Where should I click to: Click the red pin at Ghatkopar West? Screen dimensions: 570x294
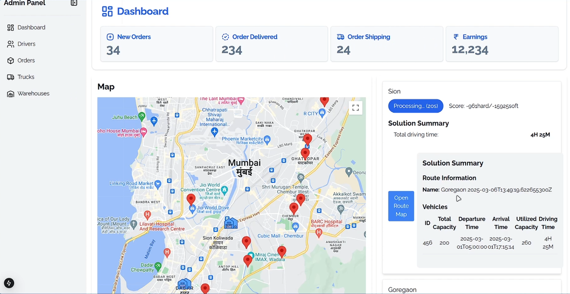[x=308, y=140]
